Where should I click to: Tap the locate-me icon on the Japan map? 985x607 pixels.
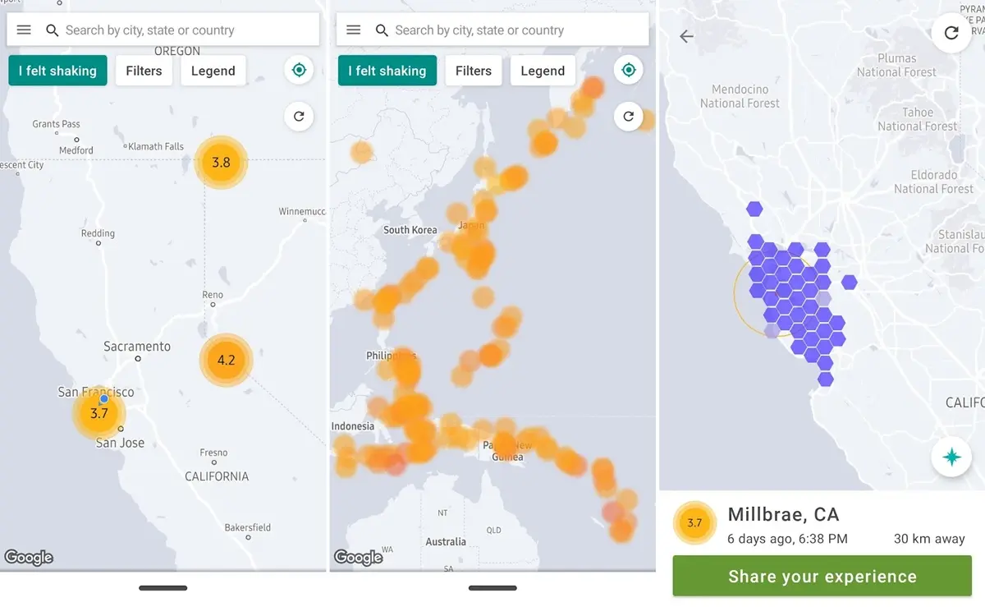[x=629, y=71]
